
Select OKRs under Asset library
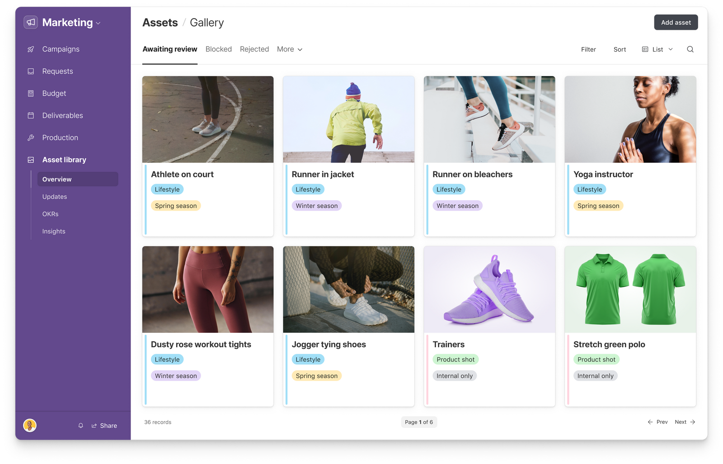[x=51, y=214]
